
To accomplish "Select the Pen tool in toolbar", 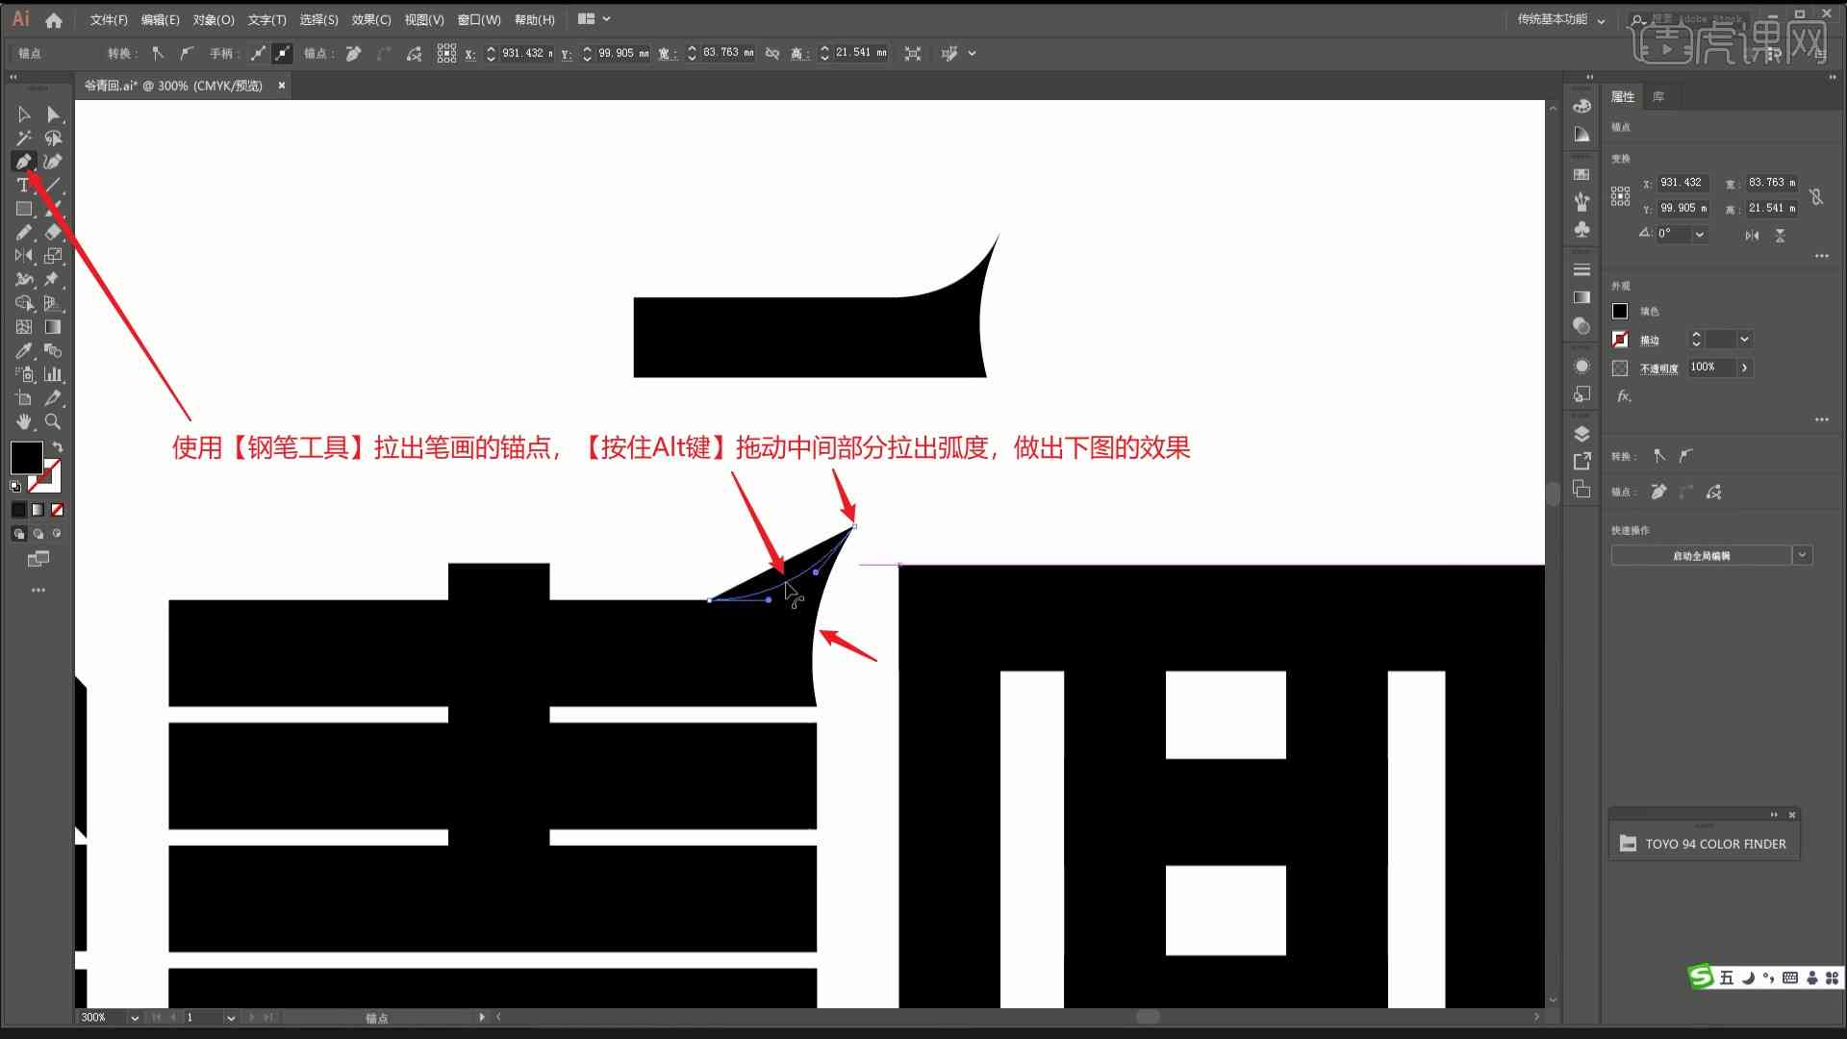I will (x=23, y=160).
